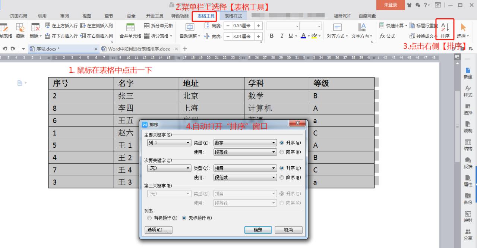Select 无标题行 radio option
Screen dimensions: 477x248
point(197,218)
